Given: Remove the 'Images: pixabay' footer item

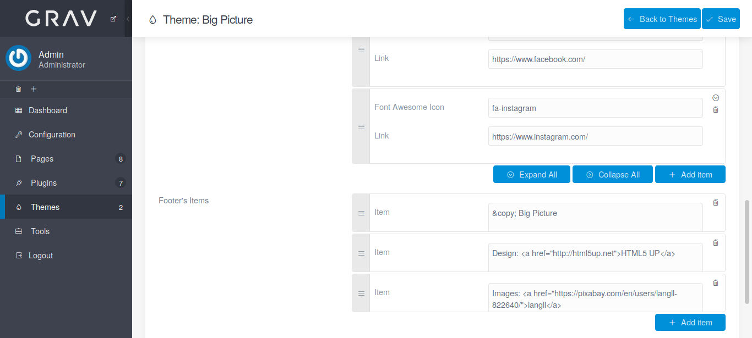Looking at the screenshot, I should click(716, 282).
